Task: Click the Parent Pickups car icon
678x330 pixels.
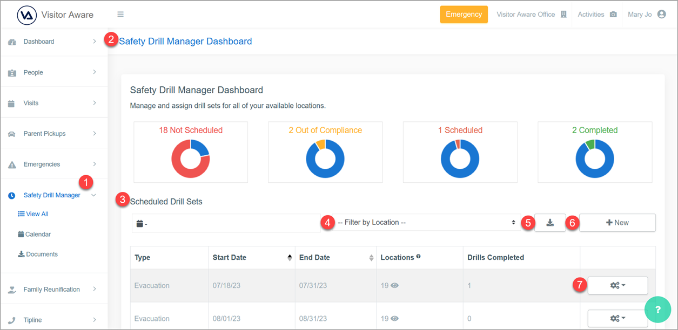Action: click(x=12, y=134)
